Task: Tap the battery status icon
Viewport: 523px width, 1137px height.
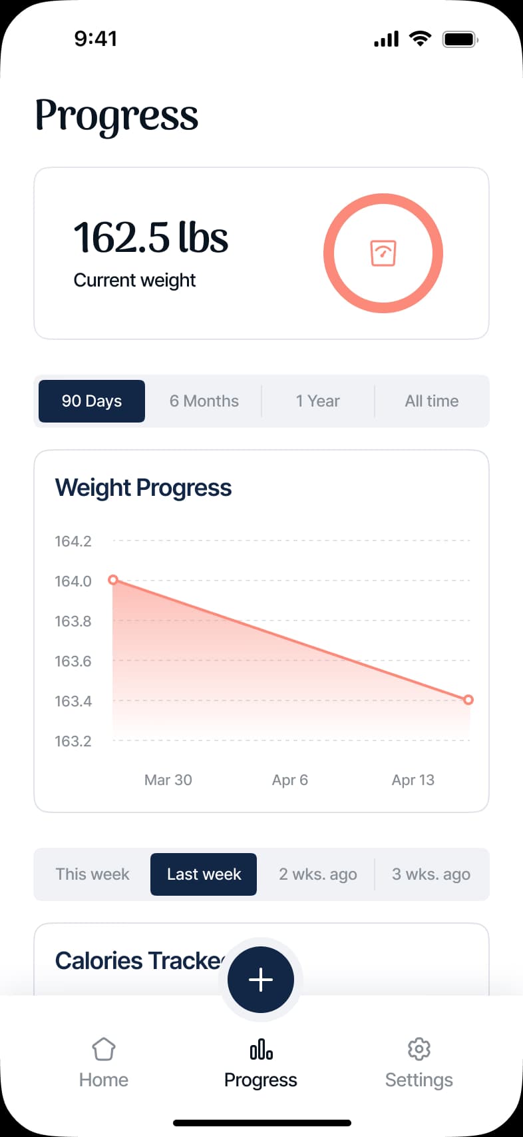Action: tap(460, 39)
